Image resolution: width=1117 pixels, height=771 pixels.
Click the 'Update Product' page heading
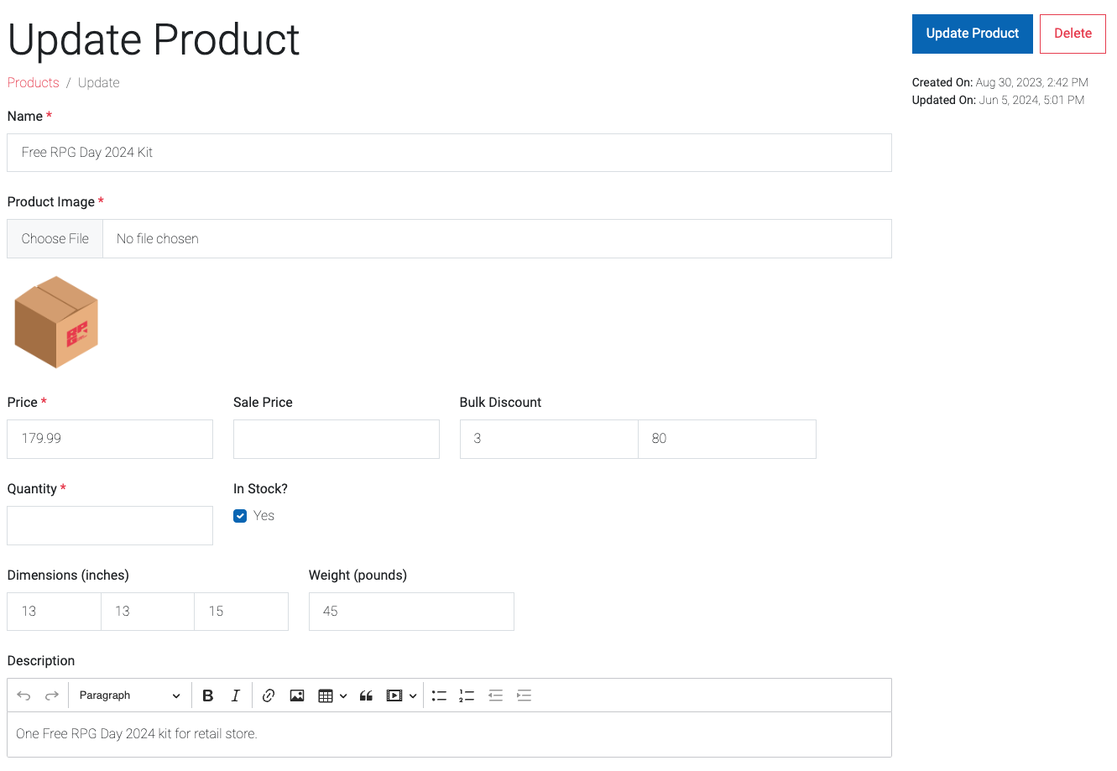(x=154, y=39)
